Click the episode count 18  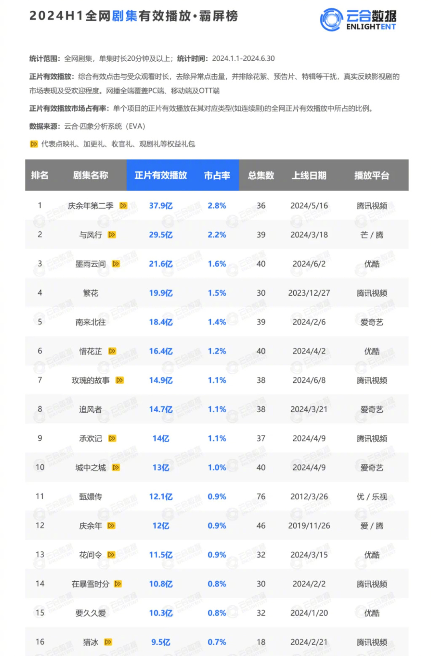point(261,642)
